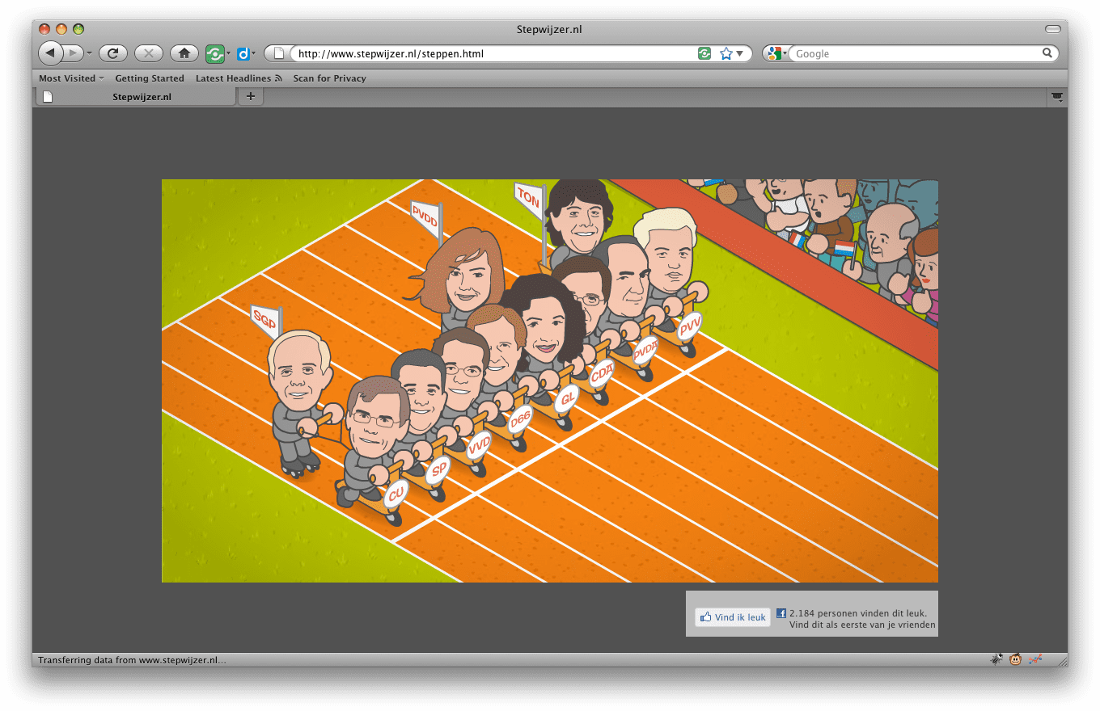Click the green sync toolbar icon
The width and height of the screenshot is (1100, 711).
214,53
